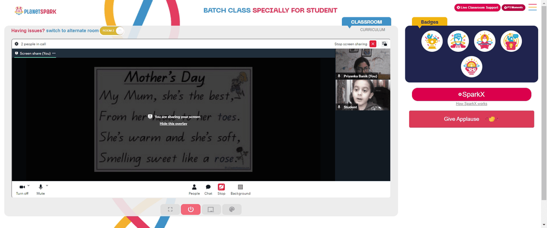
Task: Open the color palette button
Action: tap(231, 209)
